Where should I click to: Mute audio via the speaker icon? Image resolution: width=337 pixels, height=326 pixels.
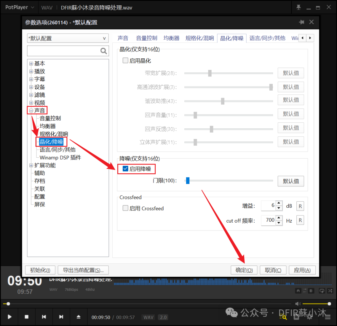click(x=298, y=304)
